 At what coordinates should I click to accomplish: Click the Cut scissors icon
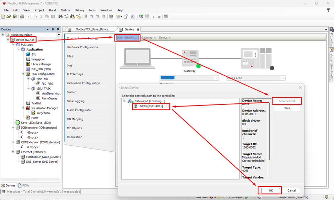click(x=41, y=16)
